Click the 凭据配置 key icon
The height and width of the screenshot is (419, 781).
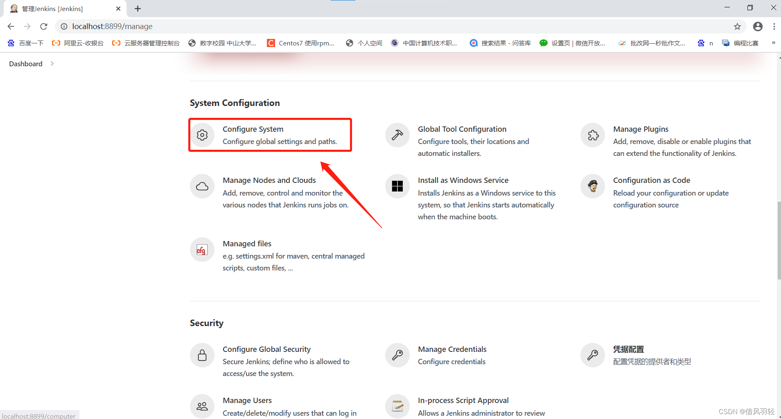point(593,355)
